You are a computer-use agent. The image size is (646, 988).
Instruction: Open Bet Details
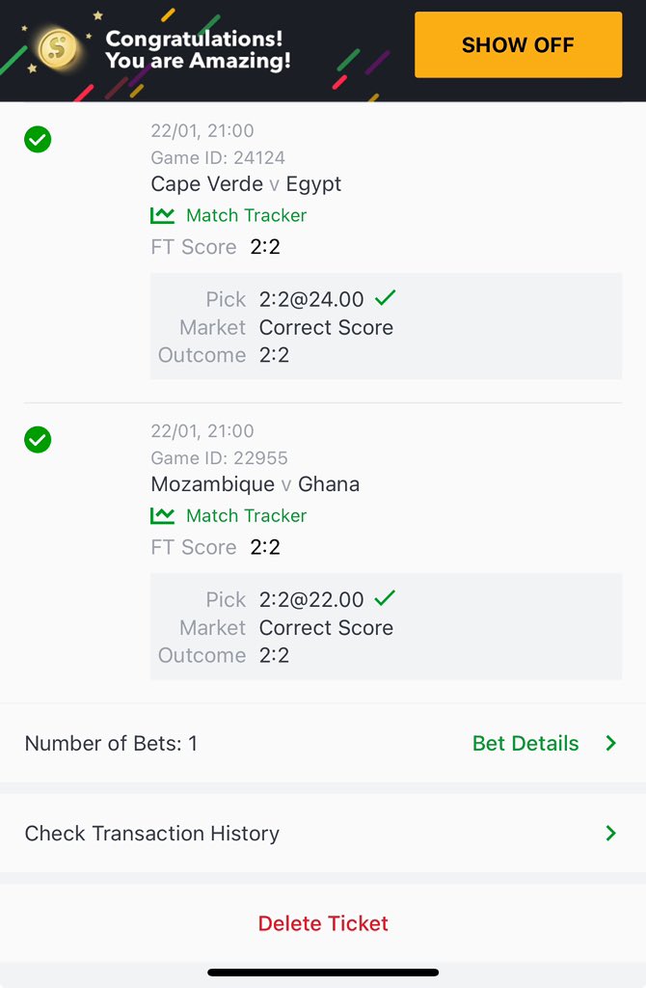click(x=525, y=744)
